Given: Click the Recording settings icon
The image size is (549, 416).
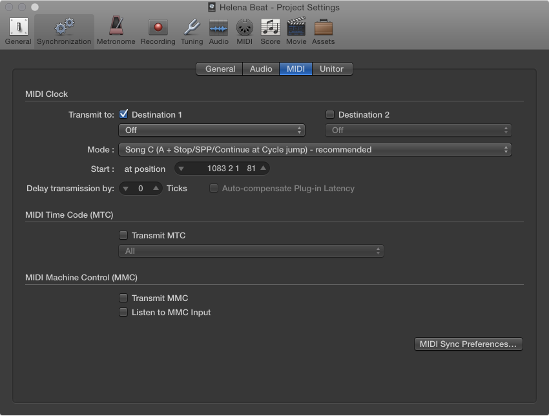Looking at the screenshot, I should [x=158, y=30].
